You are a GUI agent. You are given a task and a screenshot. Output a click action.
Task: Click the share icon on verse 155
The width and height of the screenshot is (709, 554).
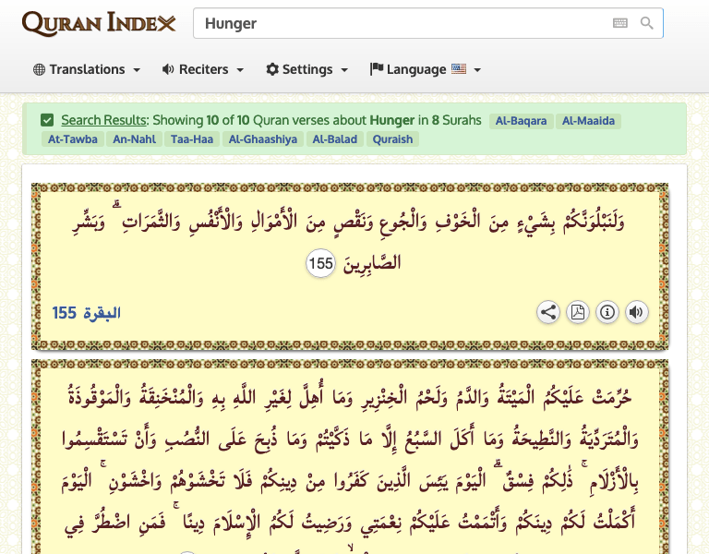click(x=548, y=312)
